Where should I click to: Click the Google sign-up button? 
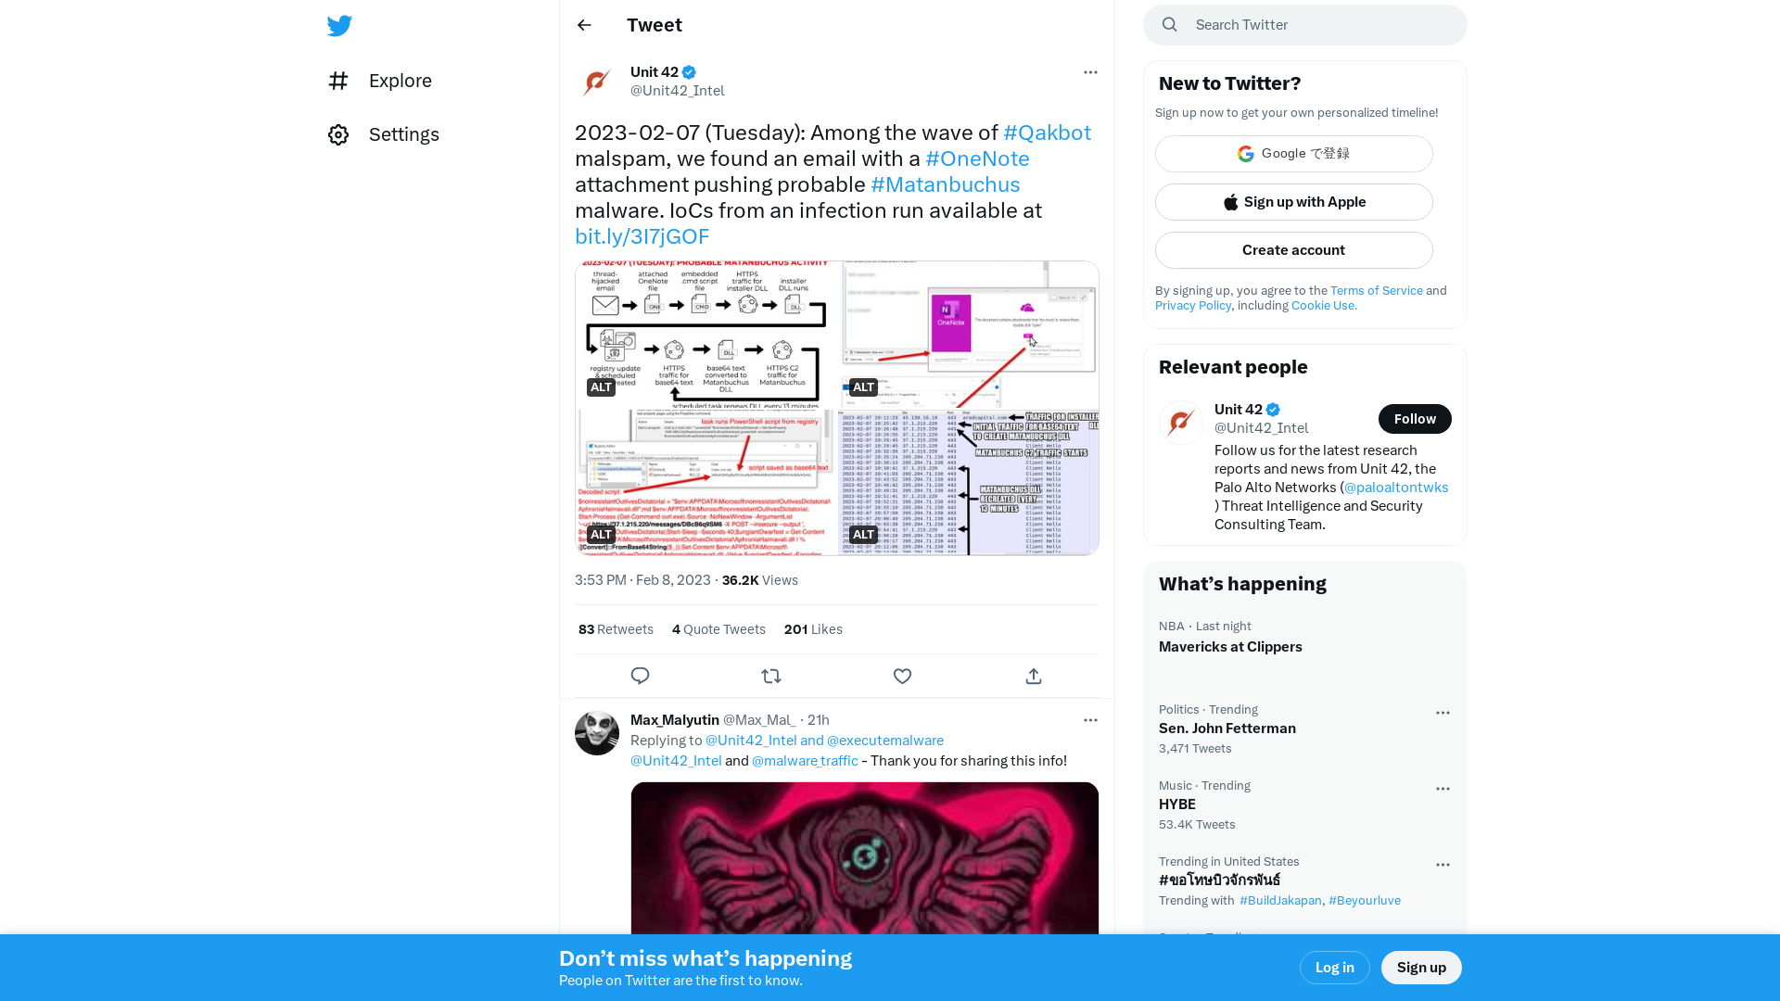click(x=1293, y=153)
